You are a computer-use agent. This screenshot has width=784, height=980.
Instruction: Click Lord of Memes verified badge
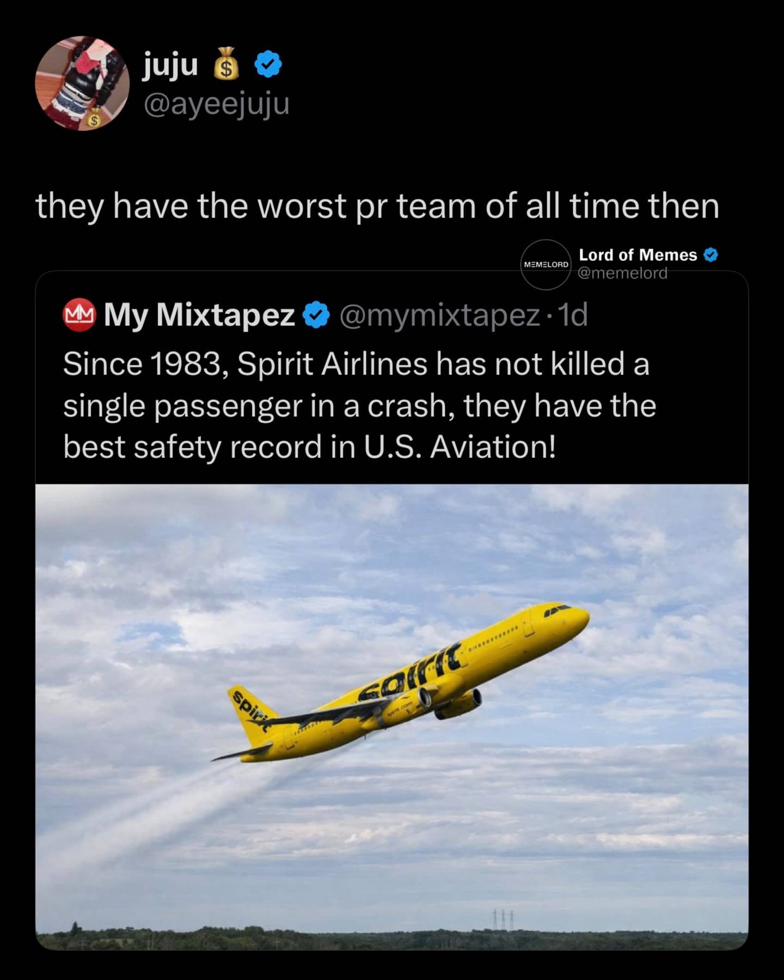click(710, 255)
